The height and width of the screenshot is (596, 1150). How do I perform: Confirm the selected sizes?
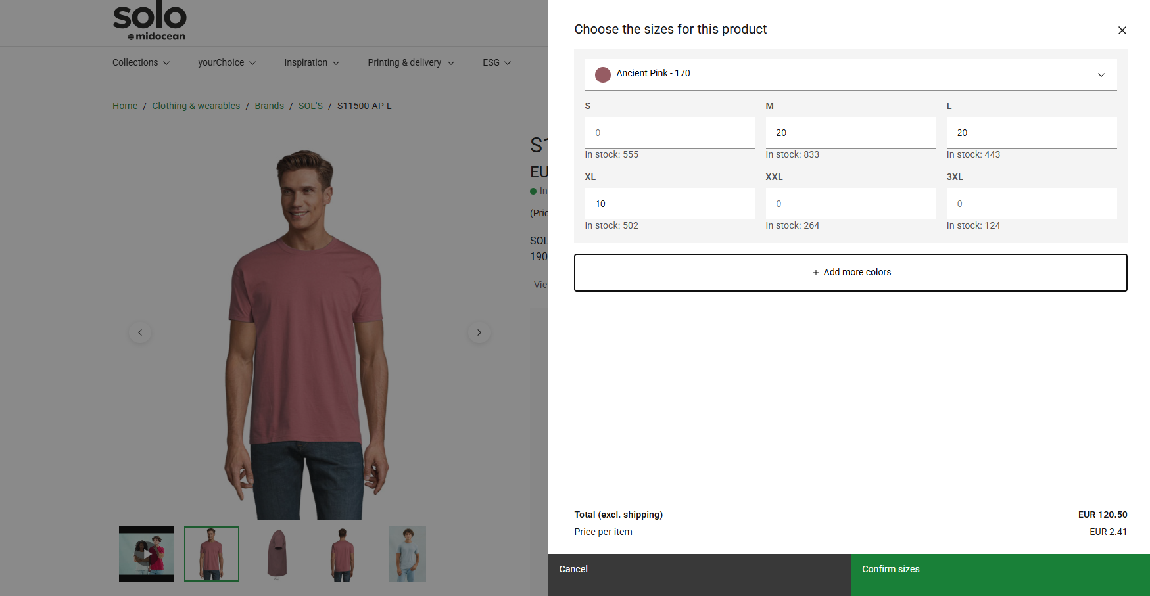pos(1000,575)
